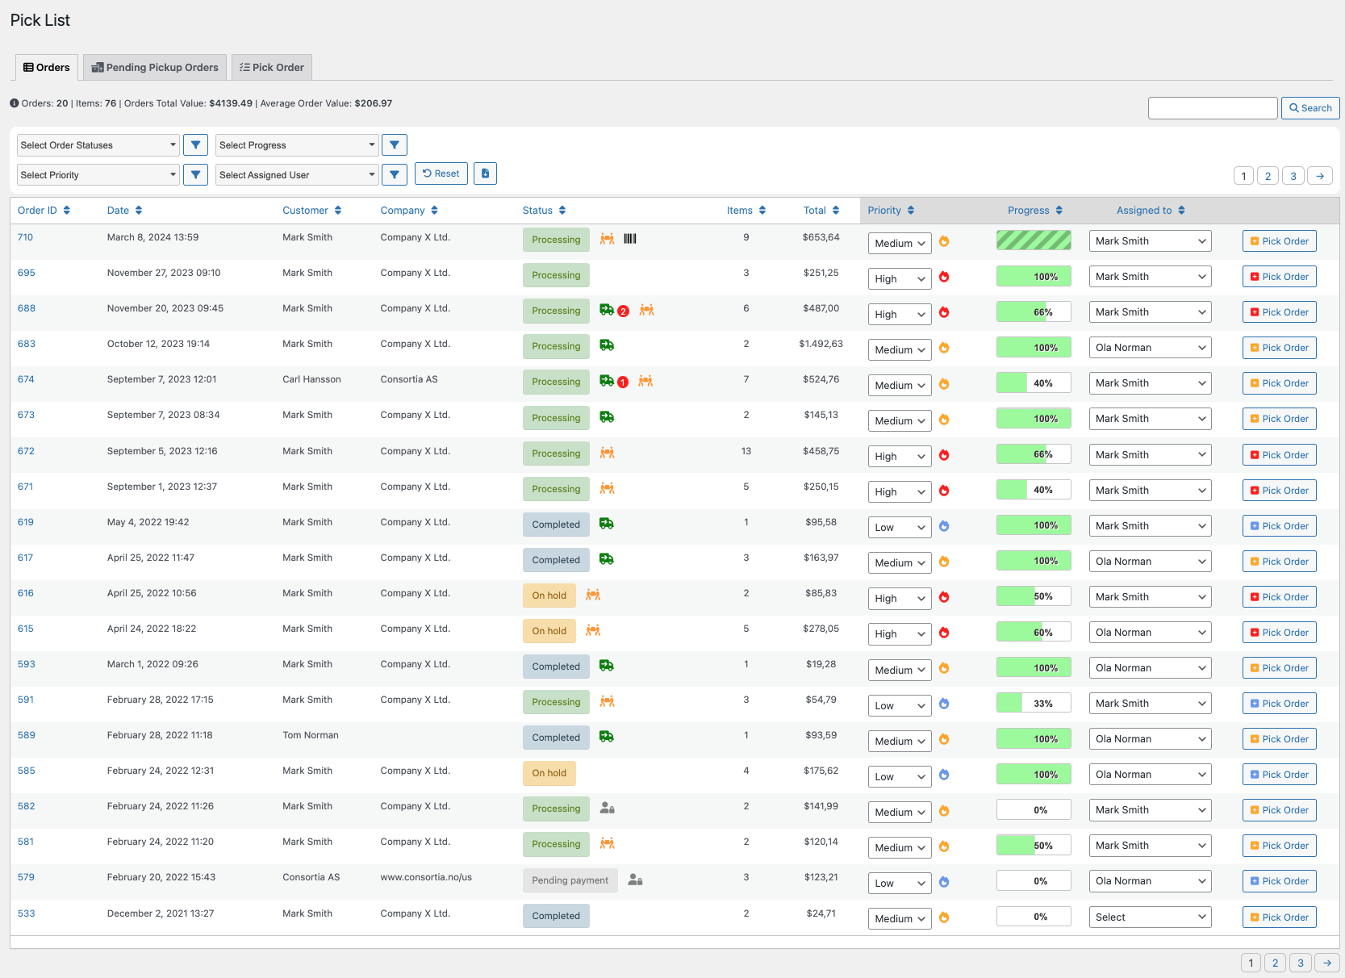Open the order 674 link
Viewport: 1345px width, 978px height.
(x=26, y=379)
